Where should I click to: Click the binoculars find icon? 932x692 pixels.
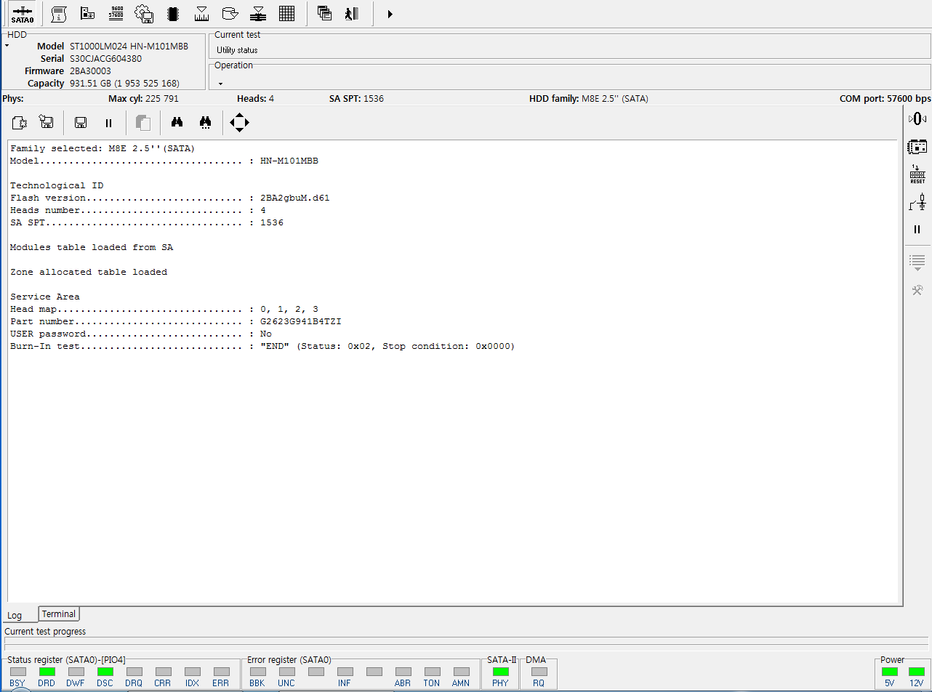177,123
